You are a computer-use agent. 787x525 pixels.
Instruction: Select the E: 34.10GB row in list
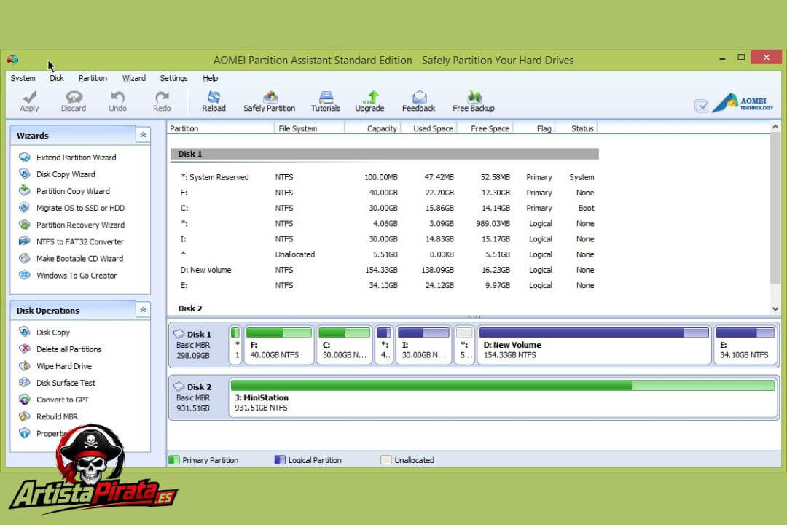[x=385, y=285]
